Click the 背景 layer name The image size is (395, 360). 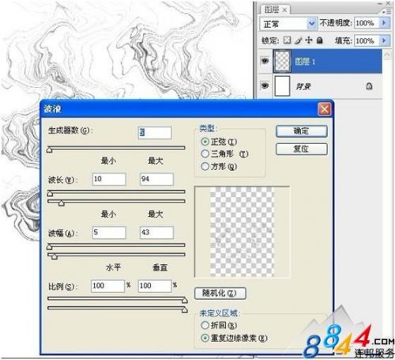[x=303, y=86]
